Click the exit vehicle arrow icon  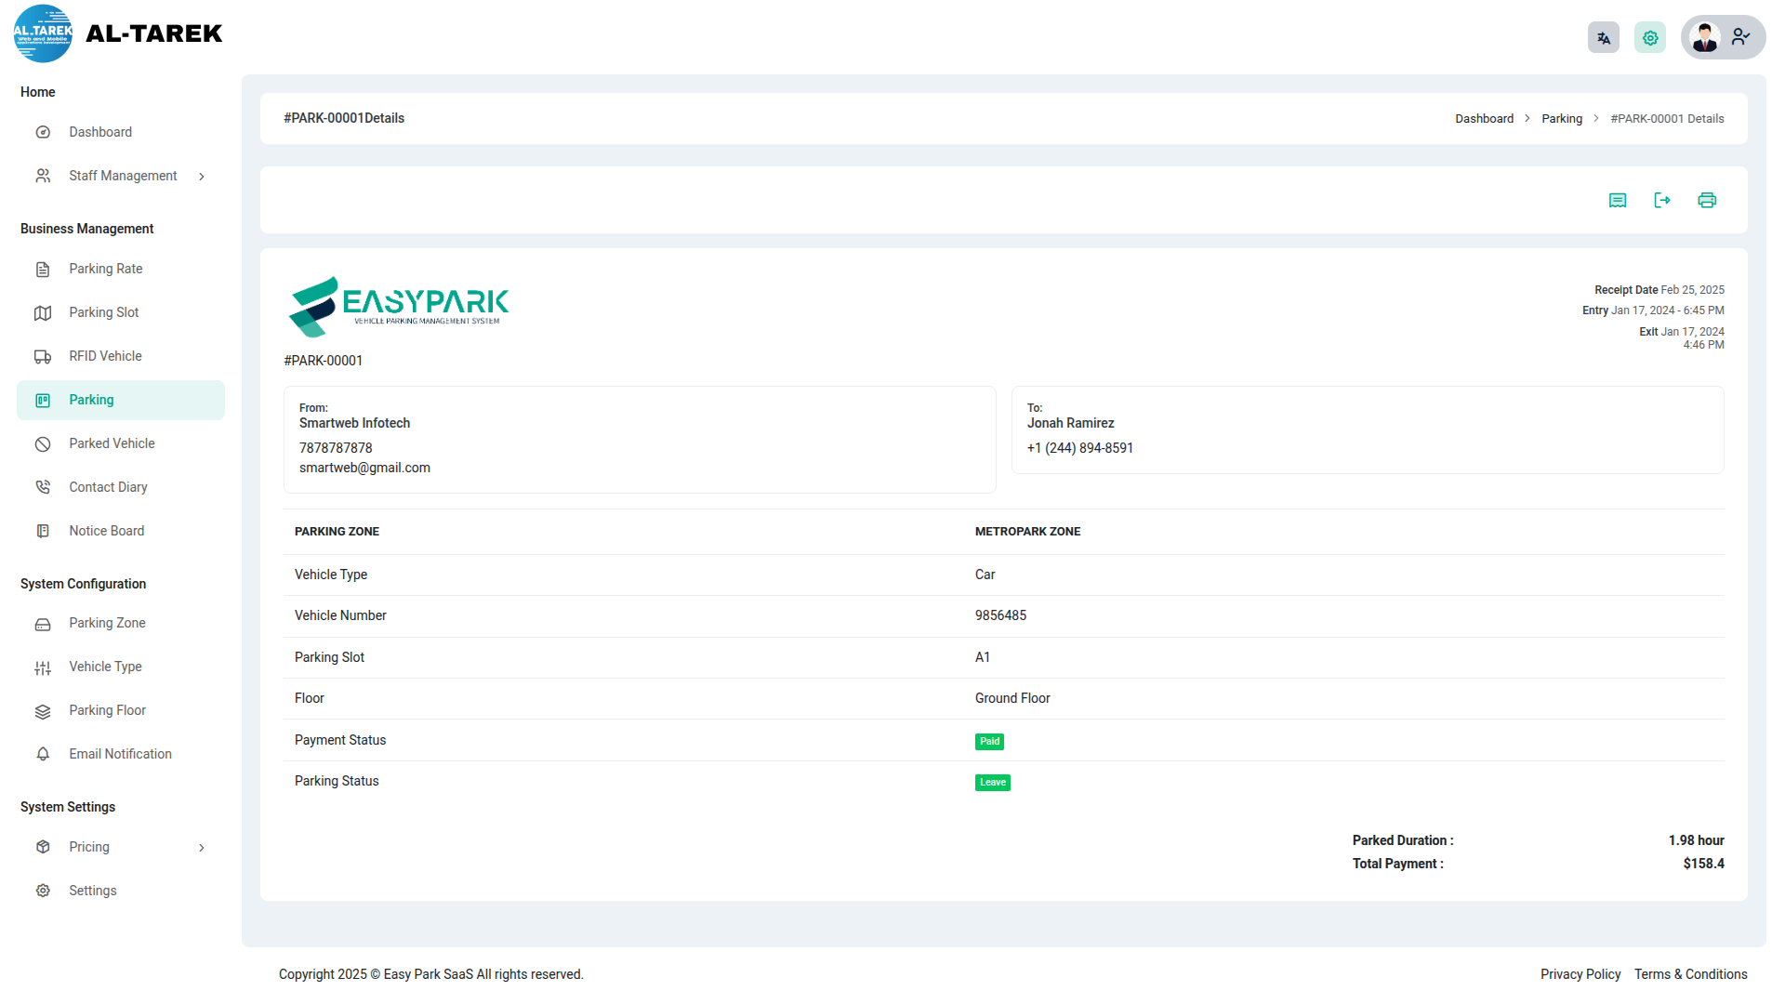[x=1662, y=200]
